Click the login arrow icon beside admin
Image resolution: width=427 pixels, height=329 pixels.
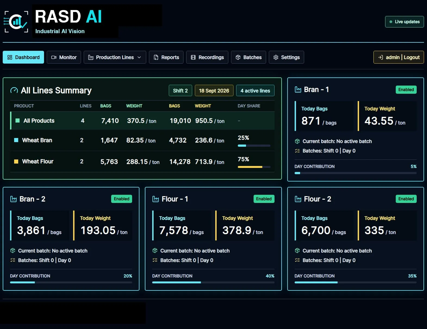click(381, 57)
